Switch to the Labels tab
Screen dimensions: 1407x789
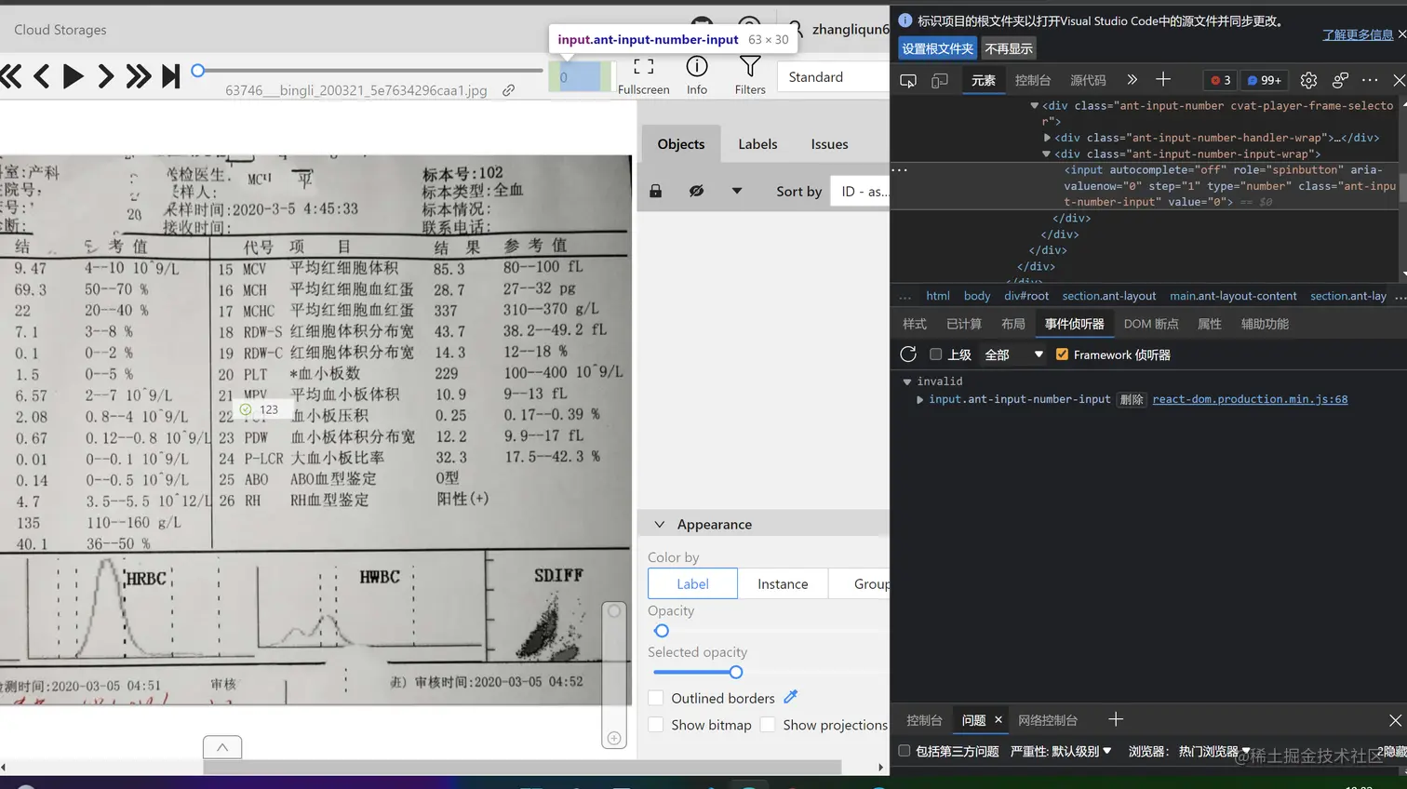pos(757,144)
